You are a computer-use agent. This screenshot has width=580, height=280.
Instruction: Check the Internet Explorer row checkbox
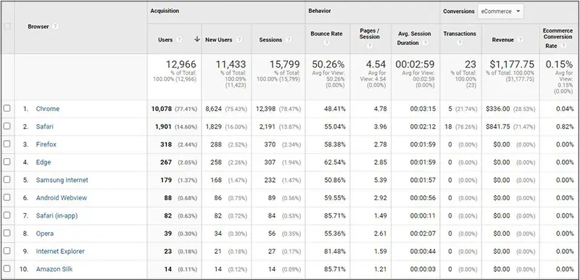click(7, 251)
